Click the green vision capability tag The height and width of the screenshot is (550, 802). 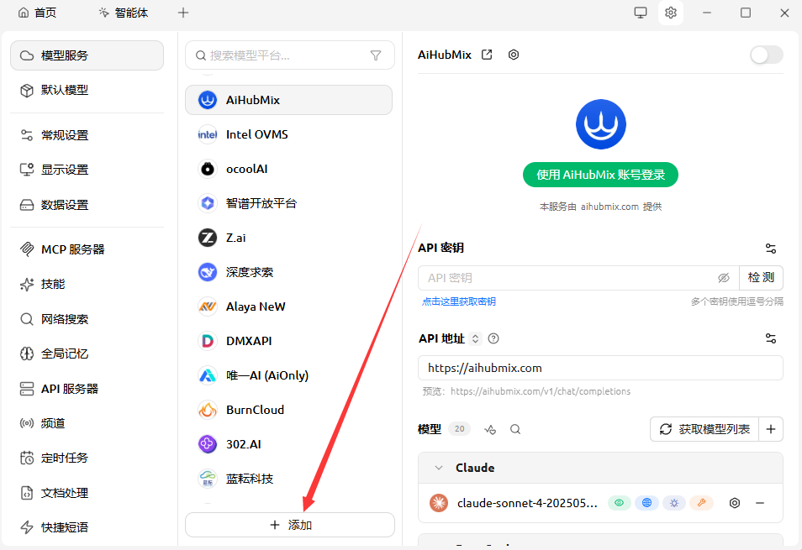pyautogui.click(x=619, y=503)
